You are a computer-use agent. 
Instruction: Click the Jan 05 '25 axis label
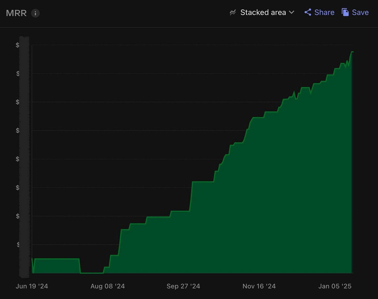[335, 286]
